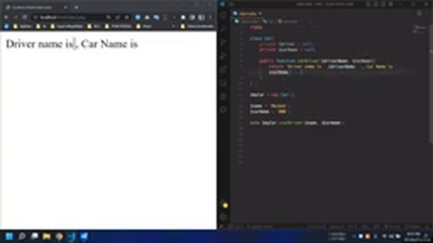Switch to VS Code from the taskbar
Viewport: 433px width, 243px height.
[x=72, y=236]
